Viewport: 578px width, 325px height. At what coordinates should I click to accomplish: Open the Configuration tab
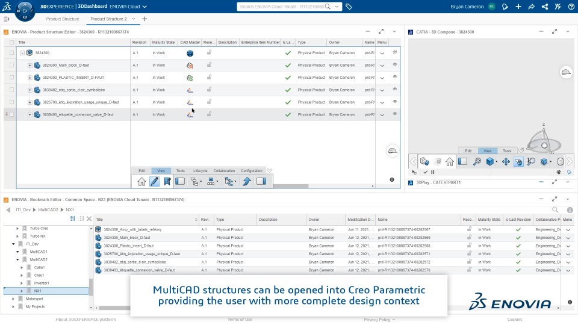tap(252, 170)
